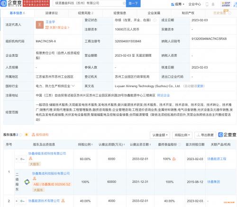This screenshot has height=207, width=237.
Task: Click the mobile phone icon in header
Action: tap(207, 4)
